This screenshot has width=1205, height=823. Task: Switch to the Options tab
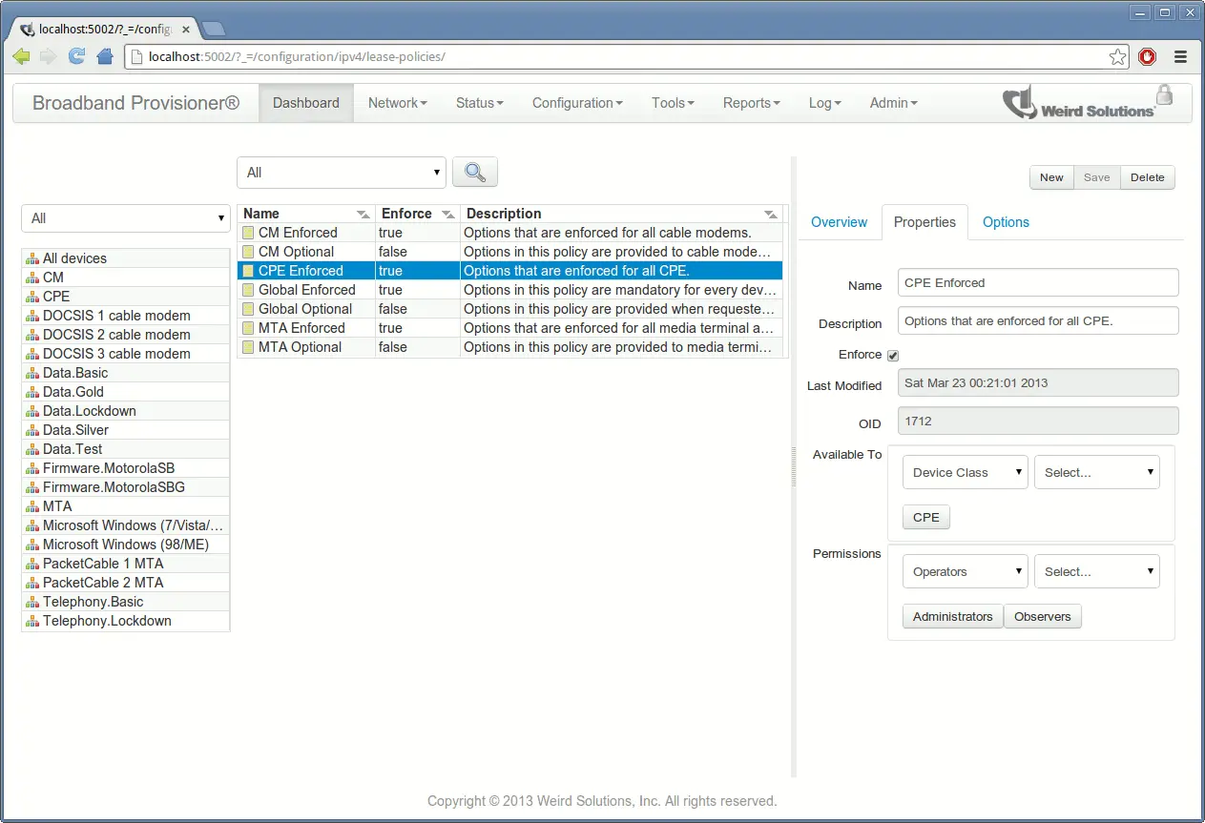[x=1006, y=222]
